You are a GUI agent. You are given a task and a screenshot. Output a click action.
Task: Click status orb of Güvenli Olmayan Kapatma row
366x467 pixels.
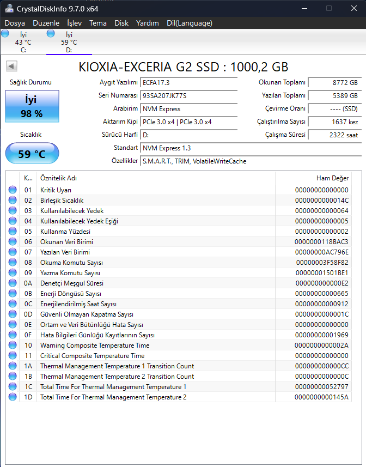pyautogui.click(x=13, y=314)
